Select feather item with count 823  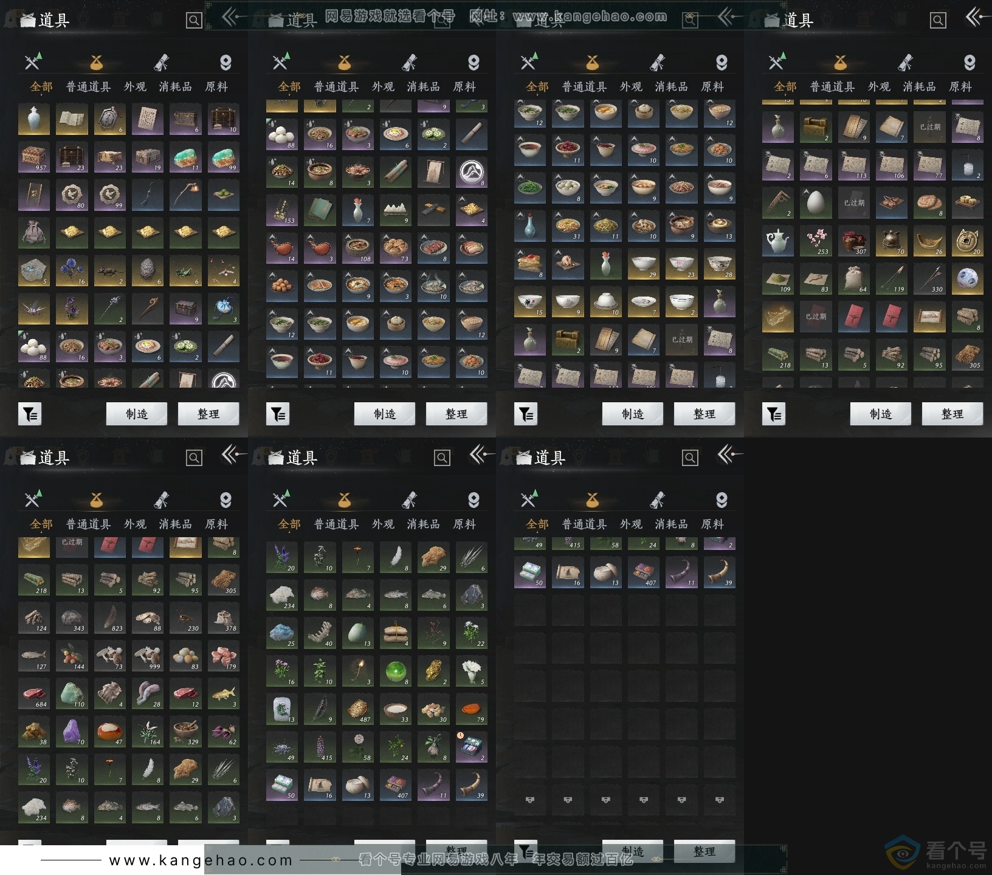[x=110, y=618]
